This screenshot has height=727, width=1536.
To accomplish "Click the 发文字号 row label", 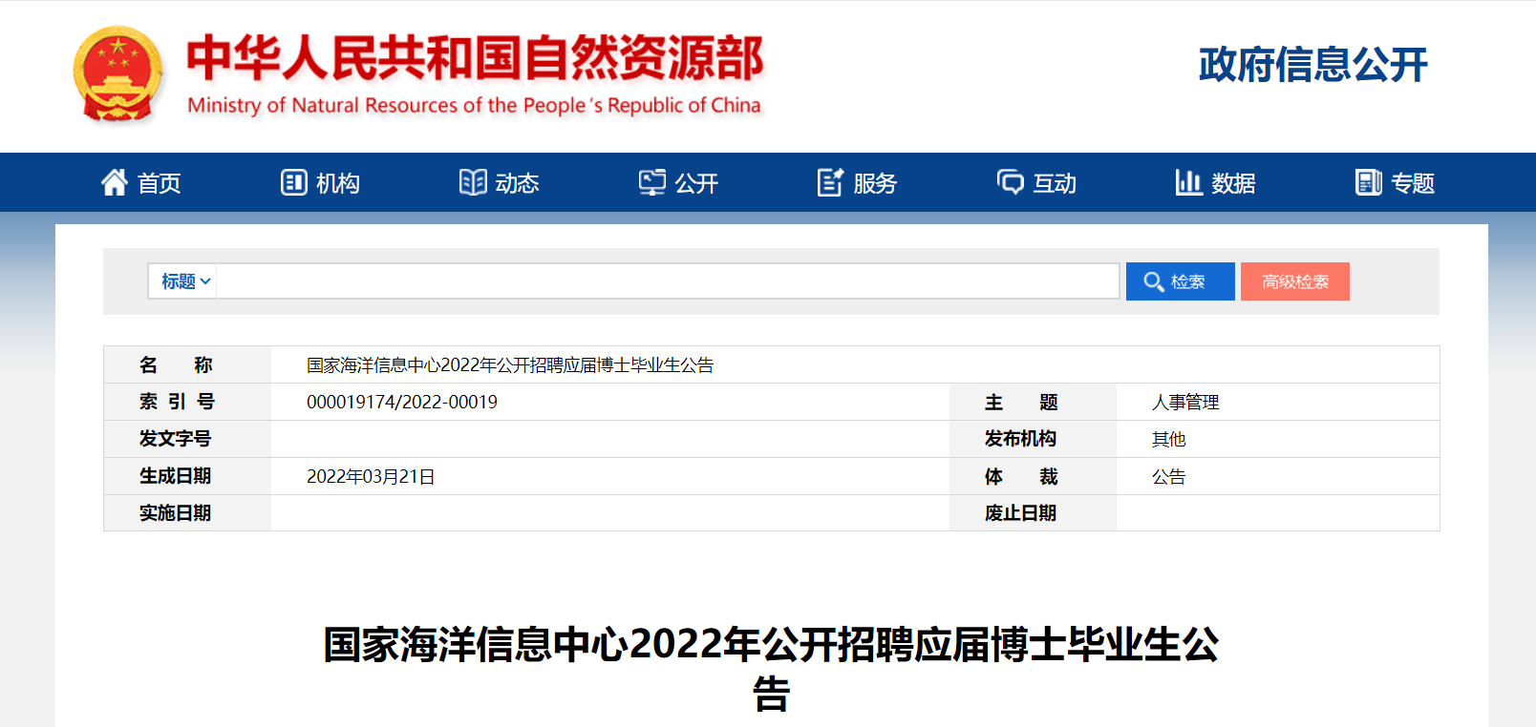I will click(175, 439).
